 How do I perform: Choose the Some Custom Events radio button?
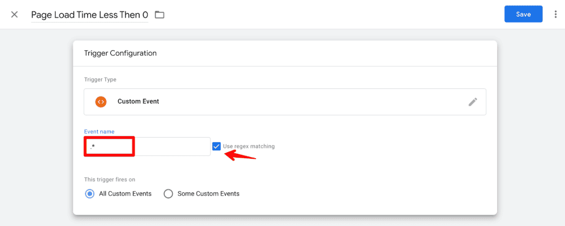[169, 193]
